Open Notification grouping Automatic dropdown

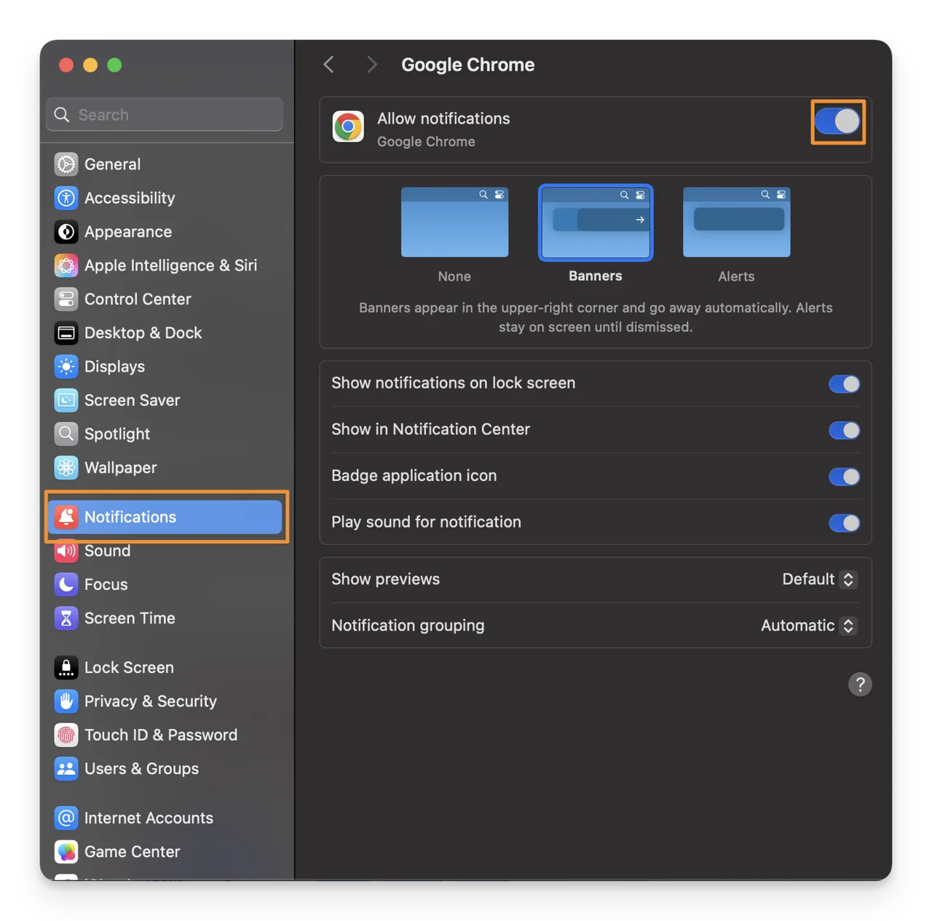click(x=809, y=626)
